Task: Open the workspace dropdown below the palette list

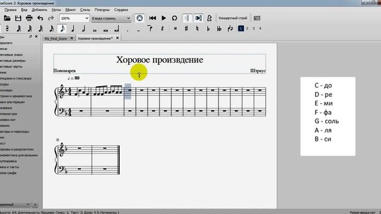Action: (14, 204)
